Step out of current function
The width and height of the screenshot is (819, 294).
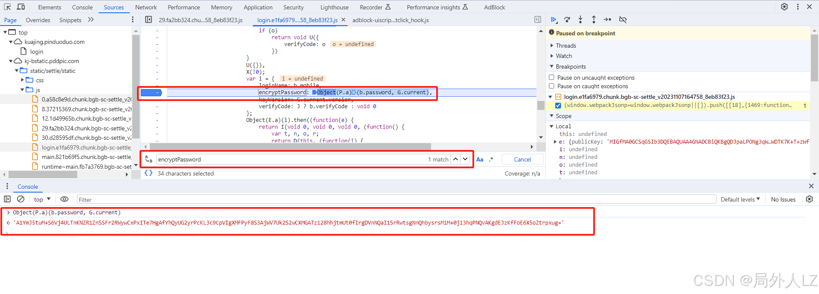pos(594,20)
